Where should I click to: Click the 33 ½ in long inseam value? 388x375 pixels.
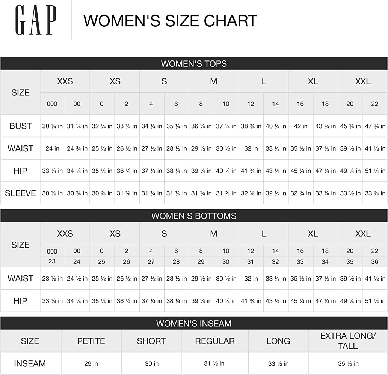(278, 363)
